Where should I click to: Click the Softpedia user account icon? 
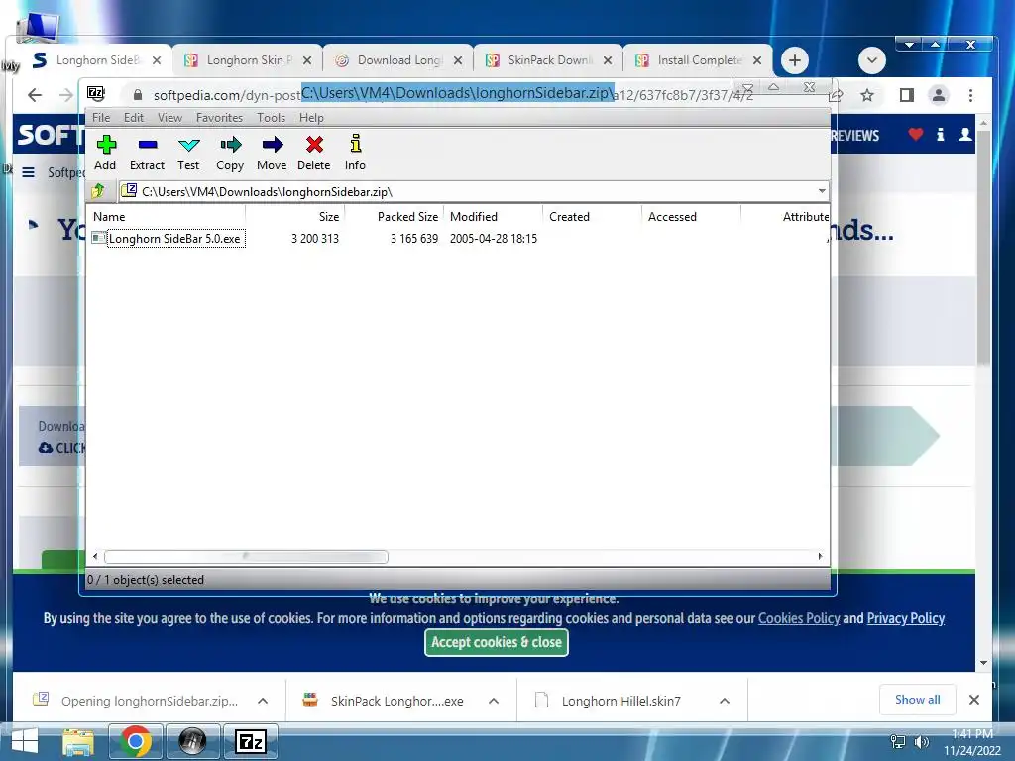(x=964, y=134)
